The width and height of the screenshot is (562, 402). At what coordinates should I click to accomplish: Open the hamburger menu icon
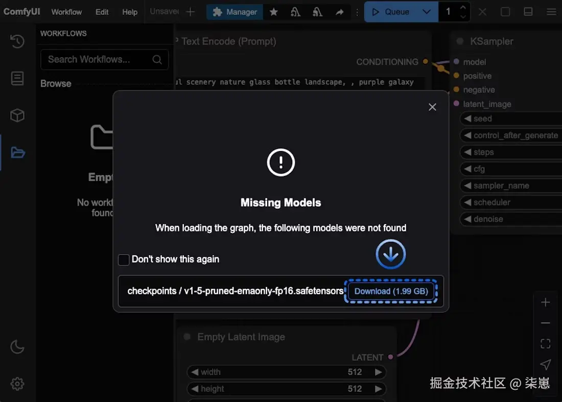pyautogui.click(x=551, y=12)
